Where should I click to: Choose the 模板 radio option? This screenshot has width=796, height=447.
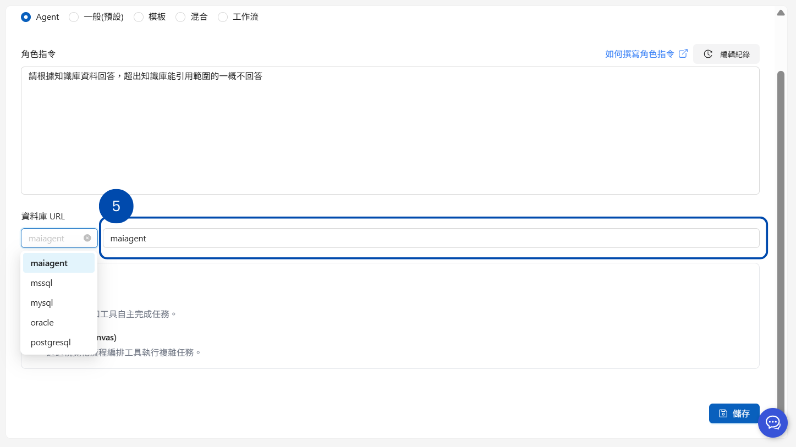[139, 17]
